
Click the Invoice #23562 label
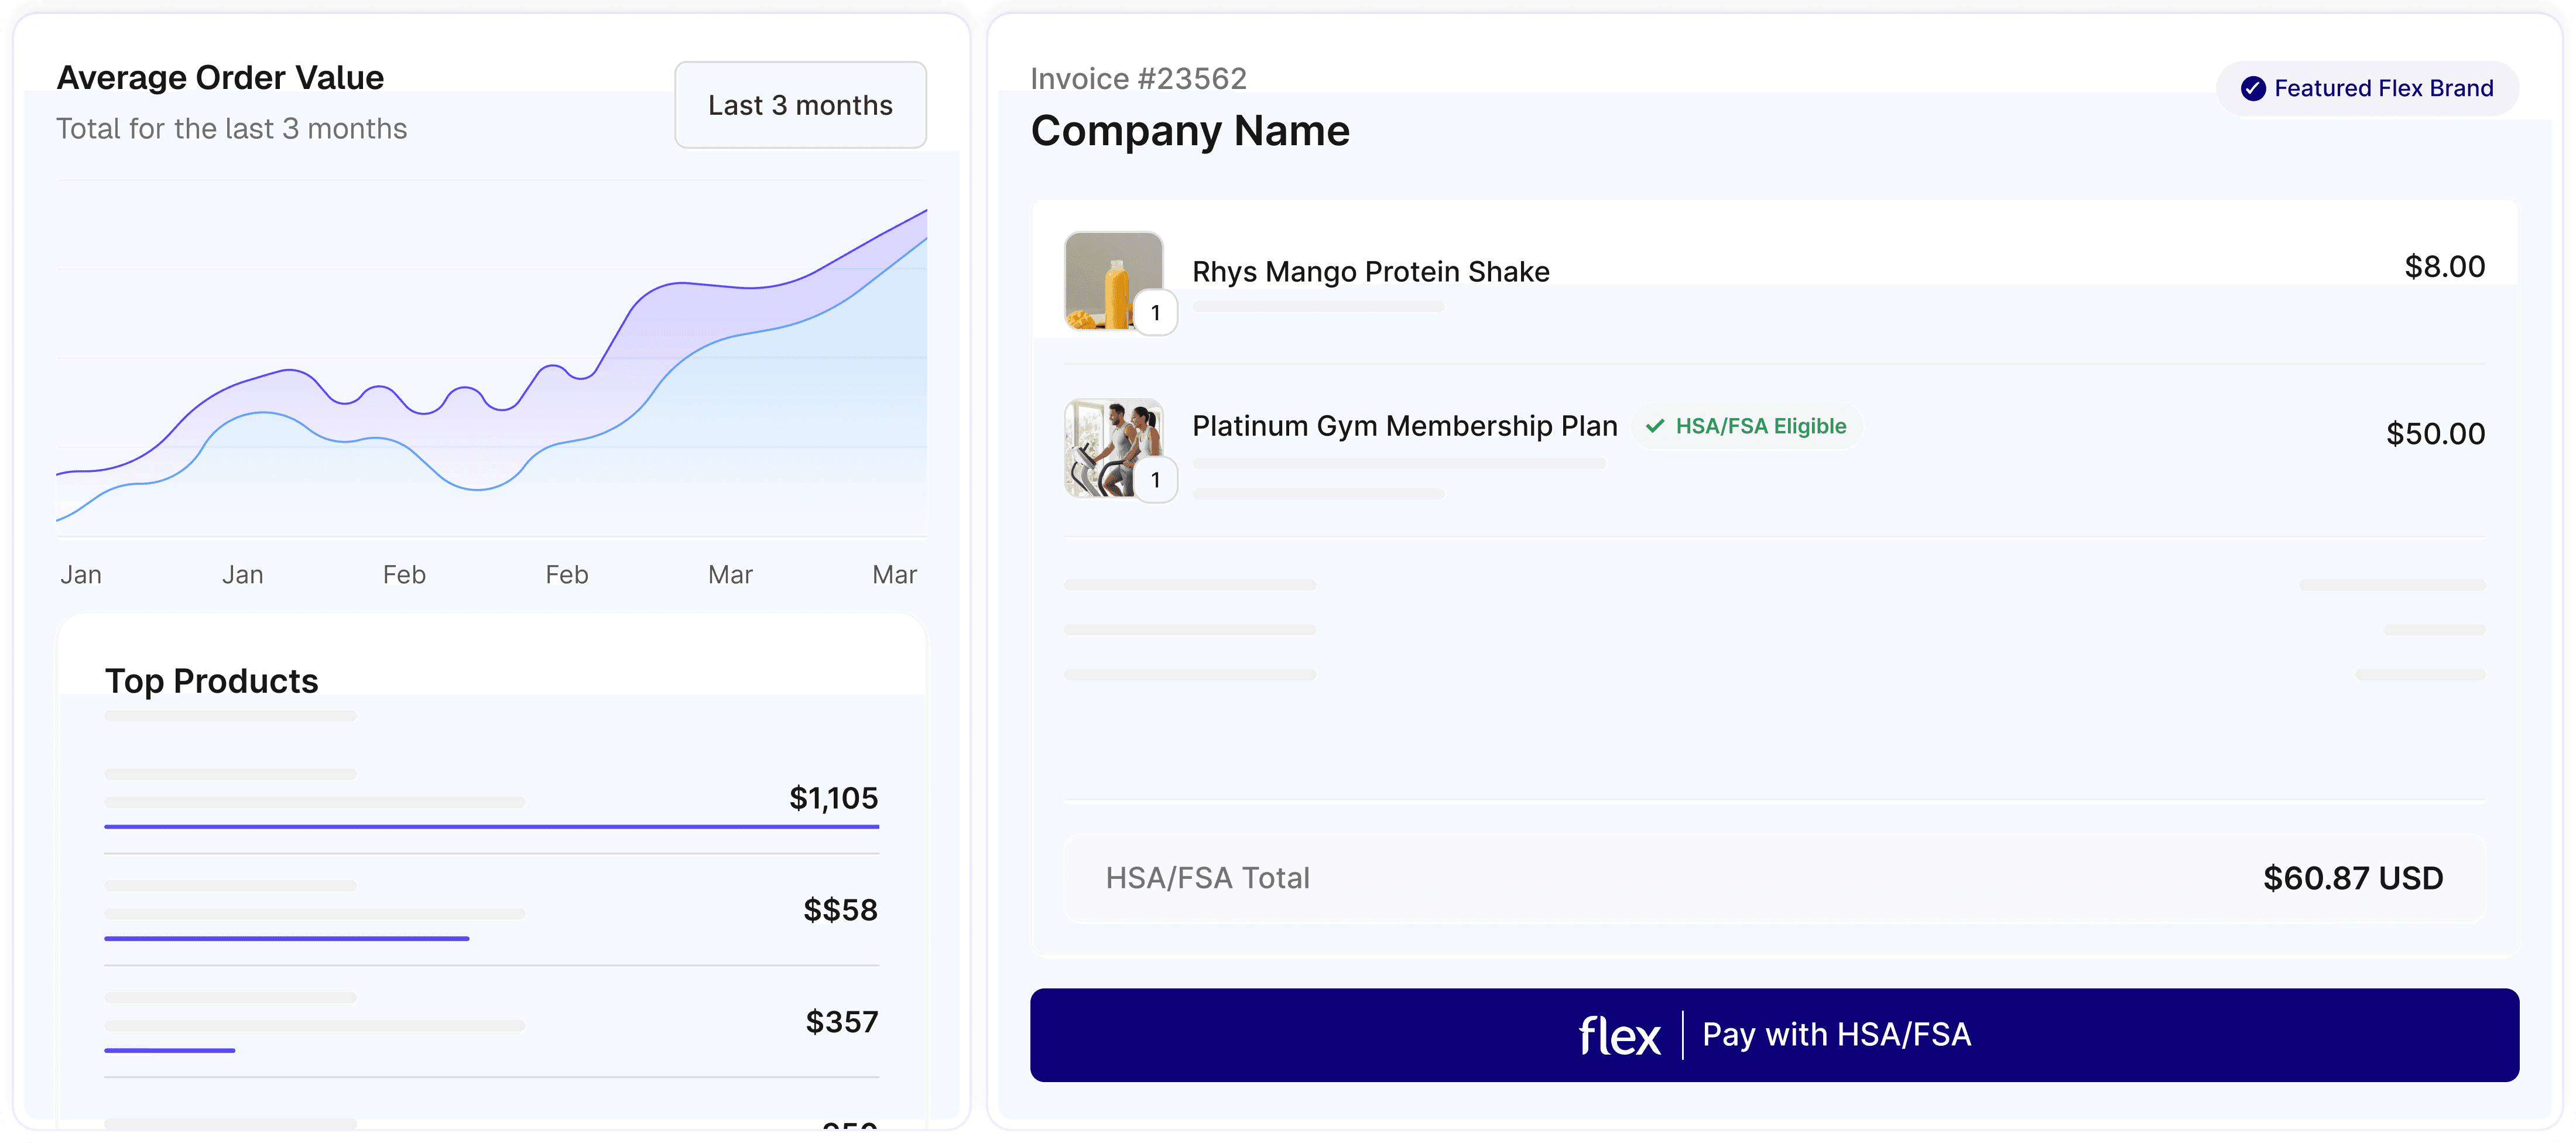tap(1138, 79)
